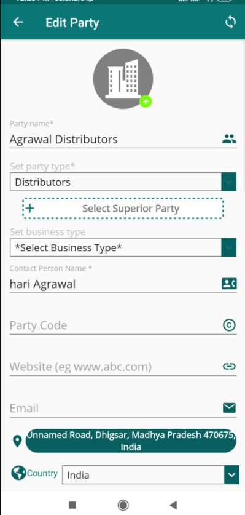The width and height of the screenshot is (245, 515).
Task: Tap the link icon beside Website
Action: tap(229, 367)
